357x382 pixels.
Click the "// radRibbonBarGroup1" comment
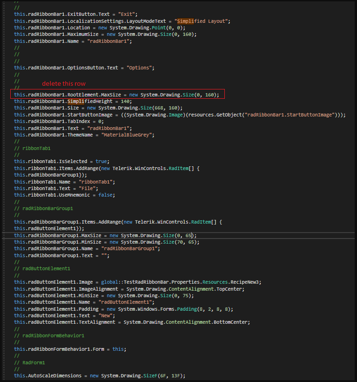(x=44, y=208)
